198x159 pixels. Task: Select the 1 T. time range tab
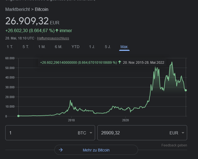point(10,47)
